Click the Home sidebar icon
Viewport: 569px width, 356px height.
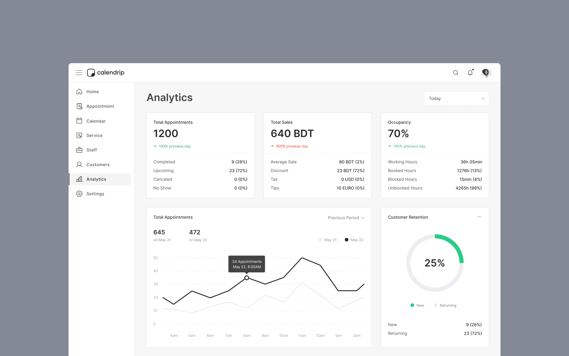point(79,92)
